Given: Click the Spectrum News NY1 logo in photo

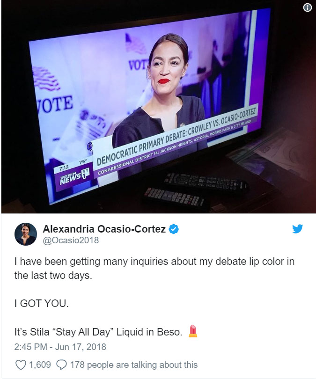Looking at the screenshot, I should (x=74, y=178).
